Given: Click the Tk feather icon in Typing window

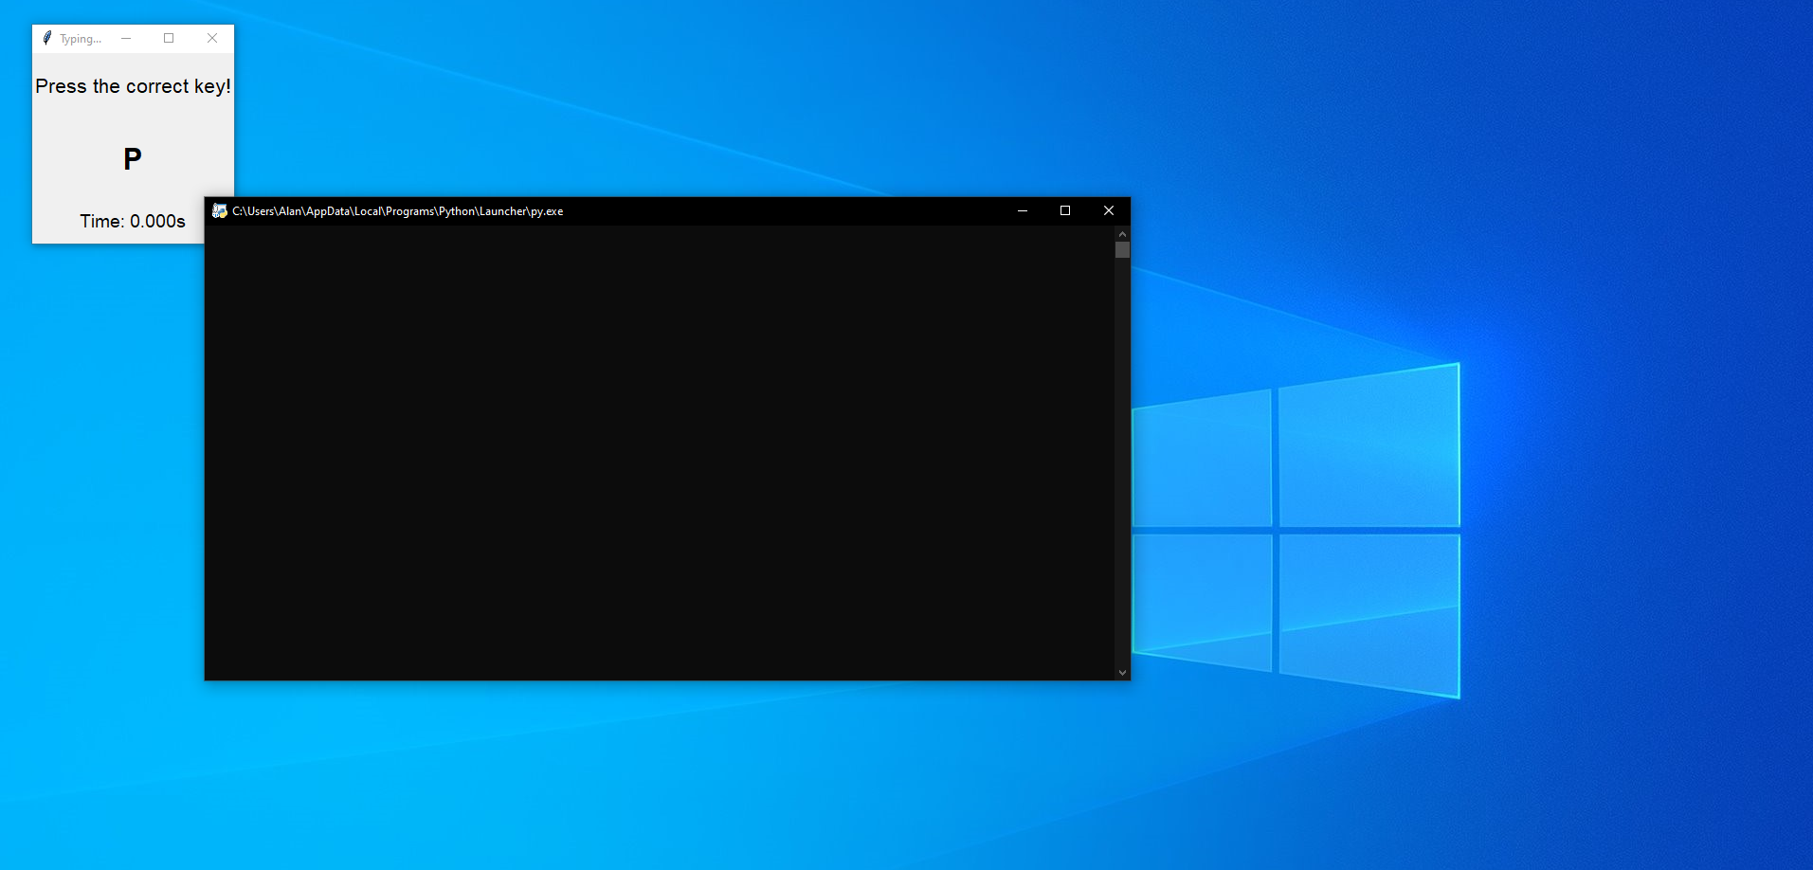Looking at the screenshot, I should 47,38.
